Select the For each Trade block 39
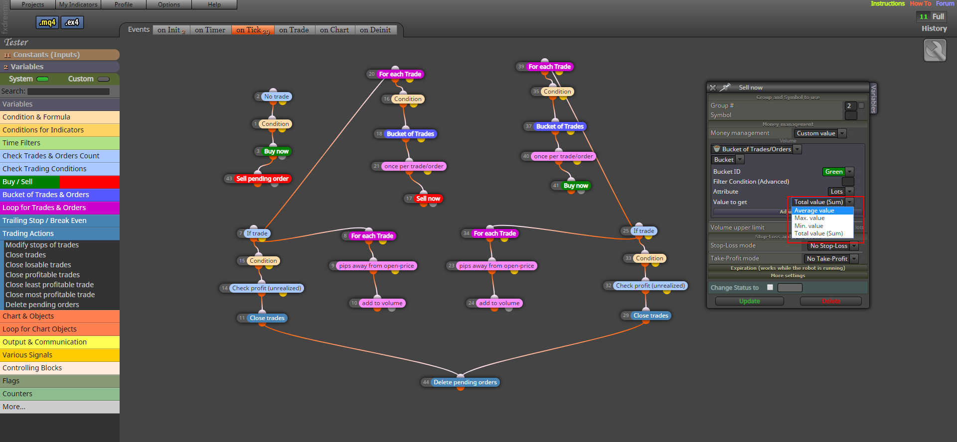Viewport: 957px width, 442px height. 549,67
